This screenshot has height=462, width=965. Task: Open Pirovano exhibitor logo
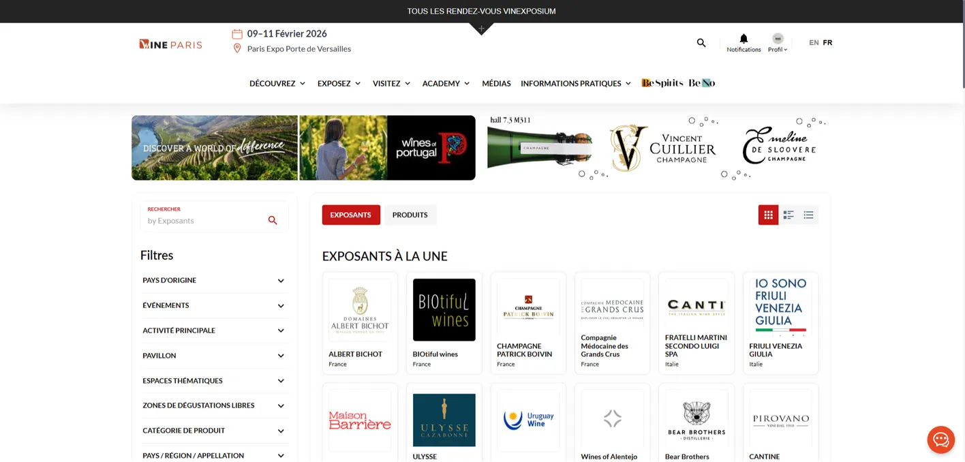[x=780, y=420]
